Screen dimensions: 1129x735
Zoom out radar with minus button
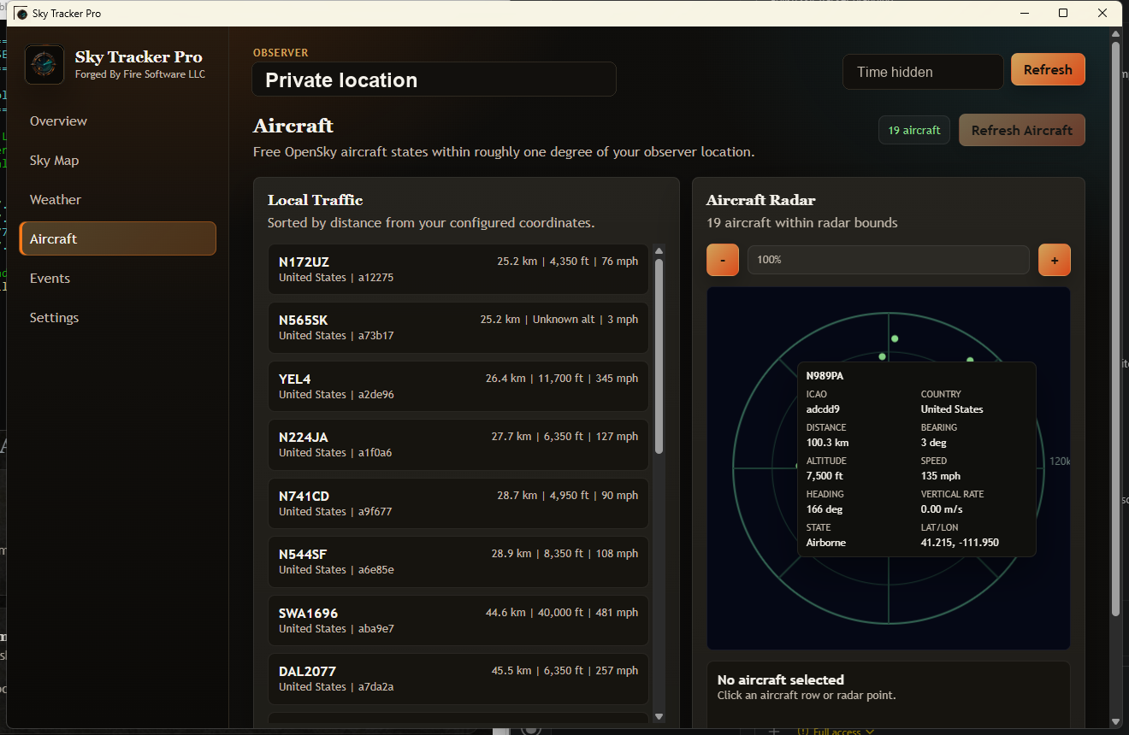coord(723,260)
